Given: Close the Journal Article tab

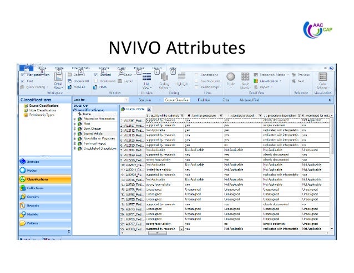Looking at the screenshot, I should (149, 110).
